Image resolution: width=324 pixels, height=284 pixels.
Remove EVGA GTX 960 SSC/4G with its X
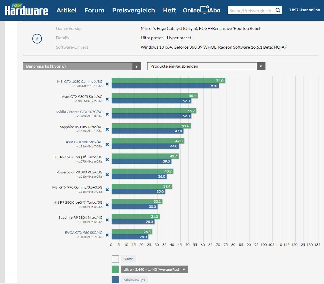click(107, 235)
